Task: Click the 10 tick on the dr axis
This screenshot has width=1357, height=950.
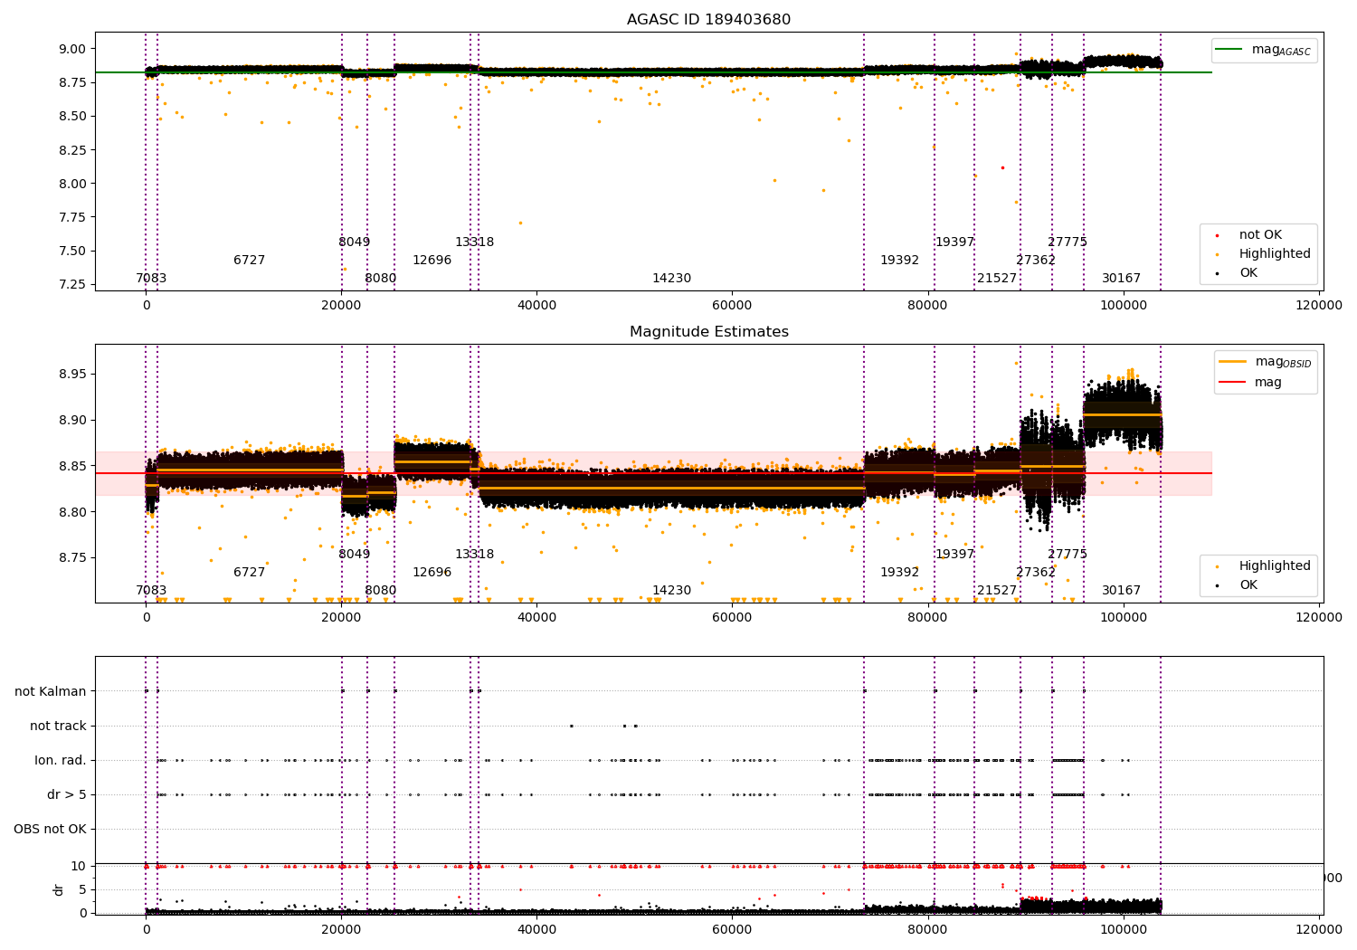Action: [x=79, y=867]
